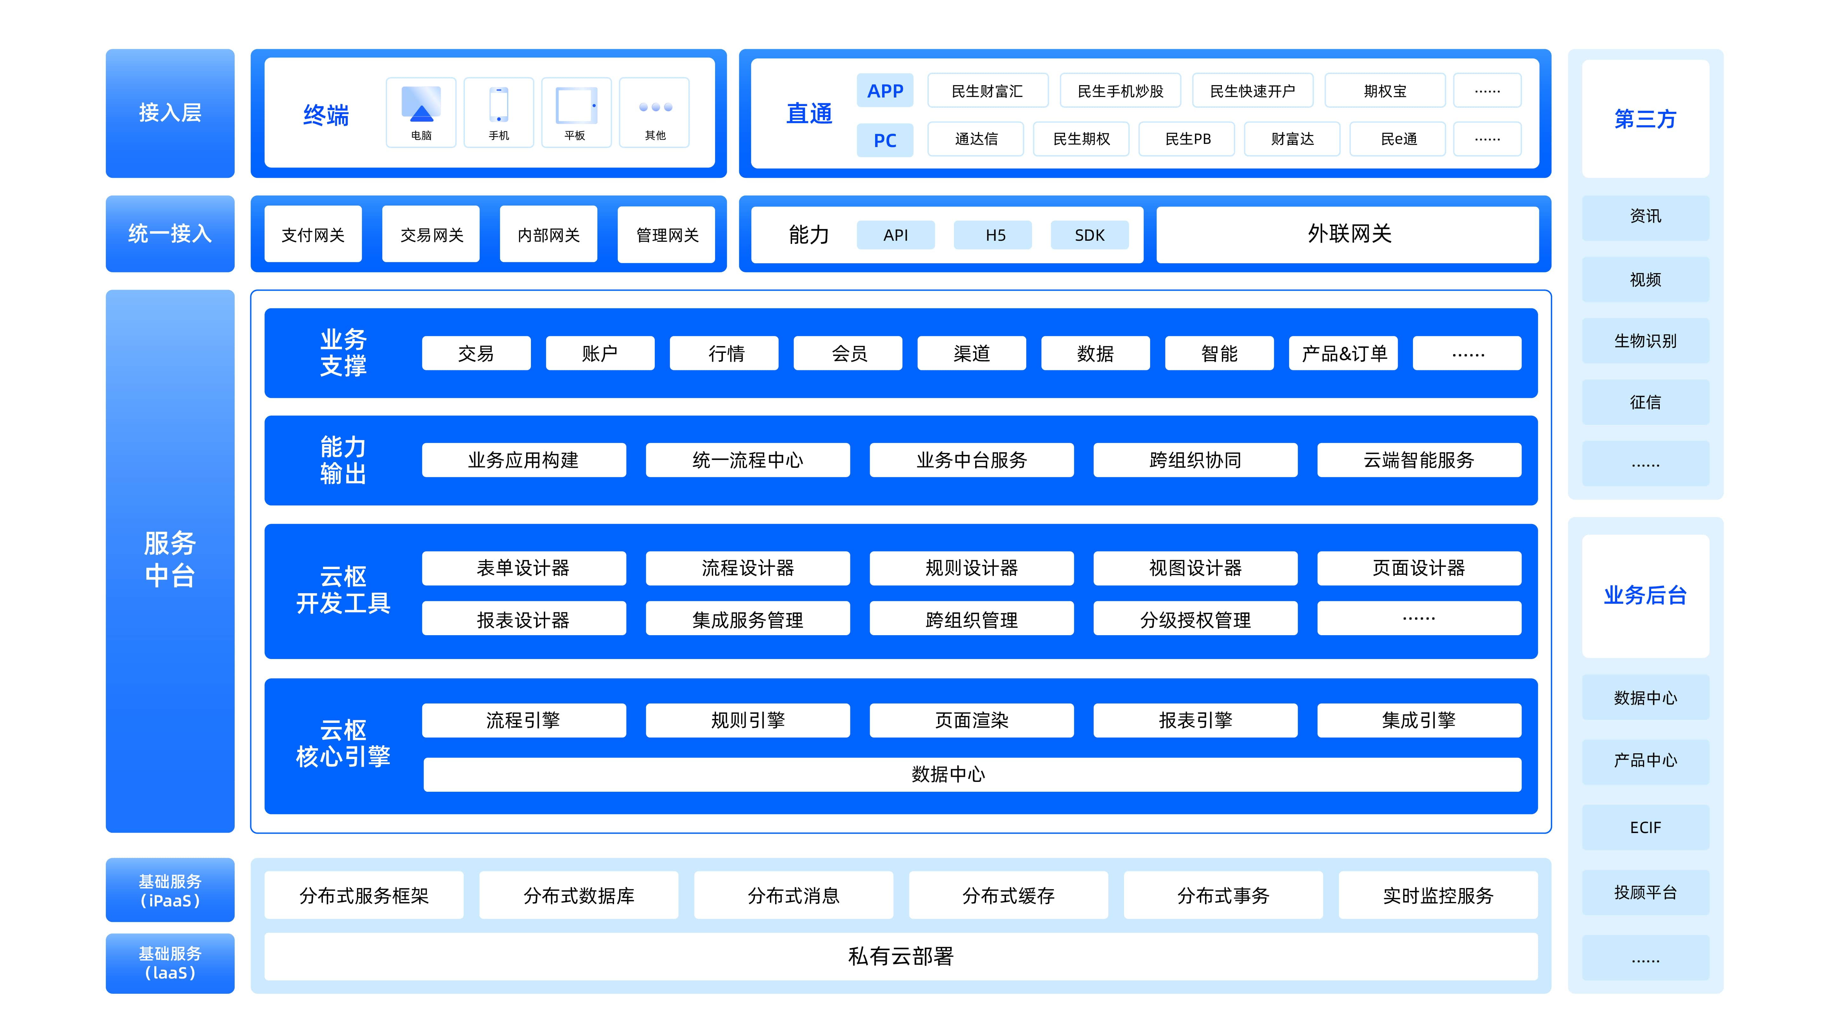Click 征信 in 第三方 column
Viewport: 1829px width, 1029px height.
click(x=1645, y=402)
